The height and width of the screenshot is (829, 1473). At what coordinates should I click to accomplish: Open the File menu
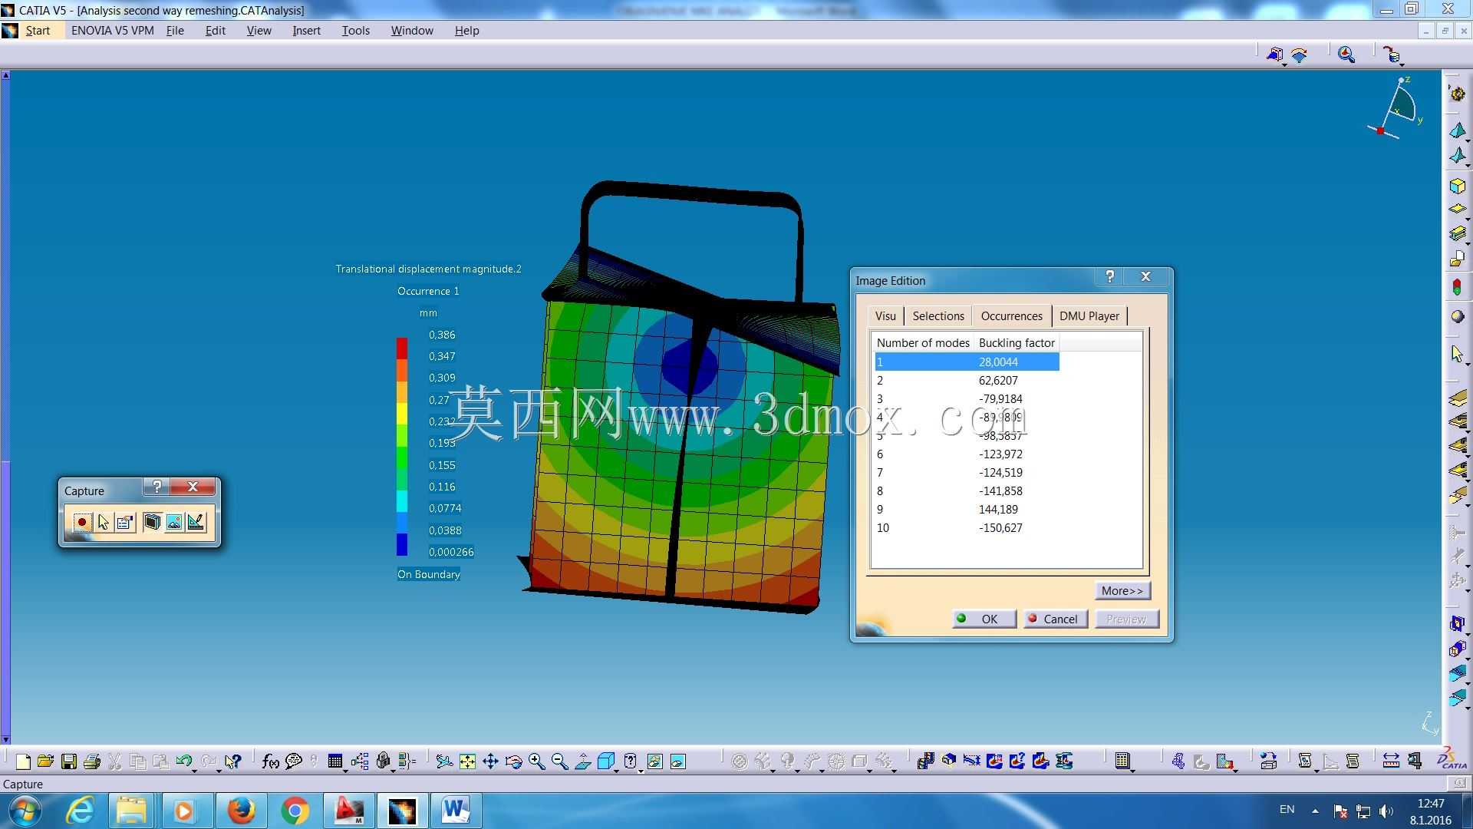coord(175,31)
